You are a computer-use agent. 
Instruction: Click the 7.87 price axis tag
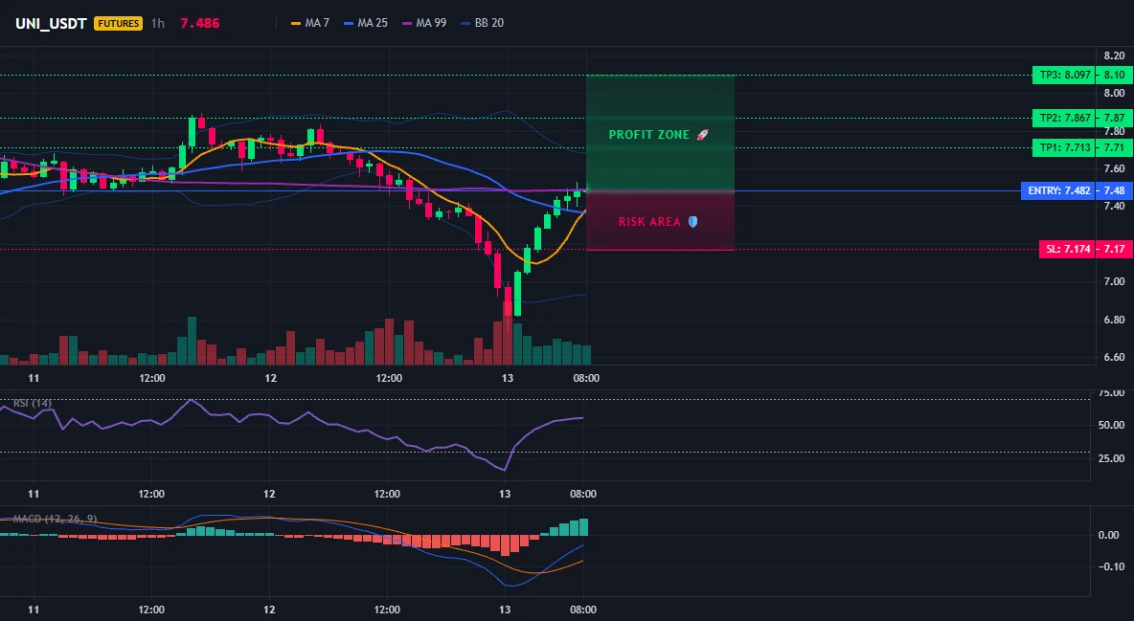(x=1115, y=118)
